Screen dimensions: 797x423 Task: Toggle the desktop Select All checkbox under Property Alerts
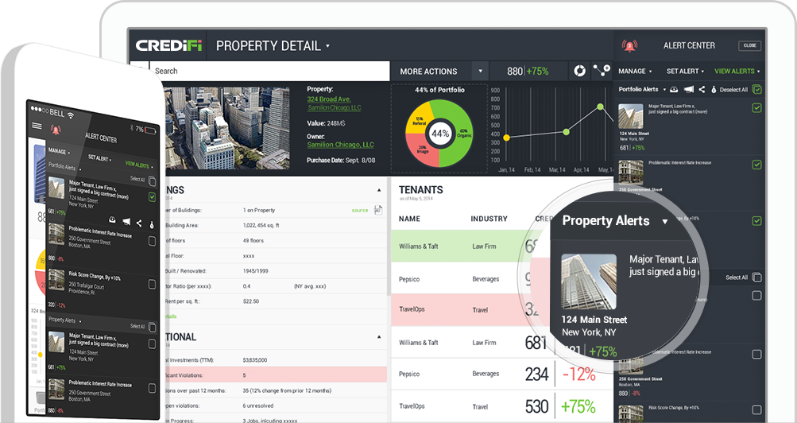click(756, 277)
